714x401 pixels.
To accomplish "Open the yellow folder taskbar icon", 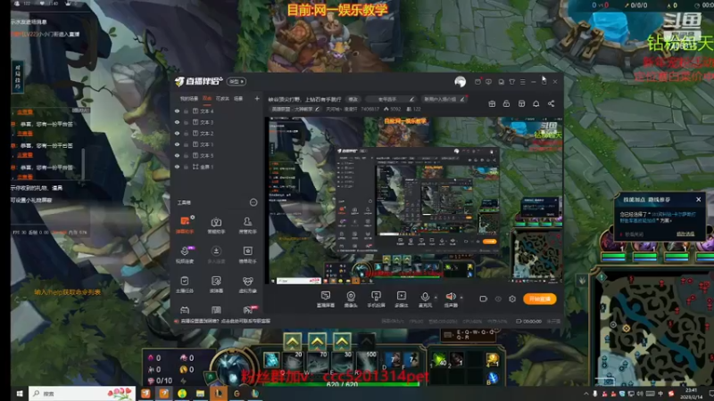I will [x=200, y=394].
